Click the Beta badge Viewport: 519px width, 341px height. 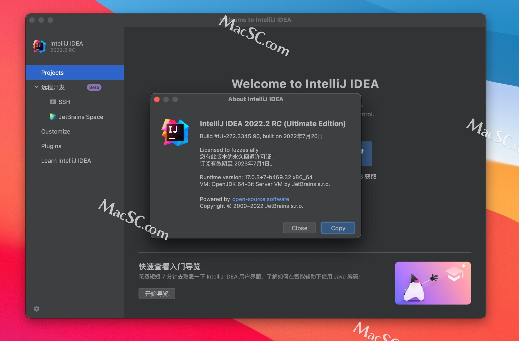pyautogui.click(x=94, y=87)
